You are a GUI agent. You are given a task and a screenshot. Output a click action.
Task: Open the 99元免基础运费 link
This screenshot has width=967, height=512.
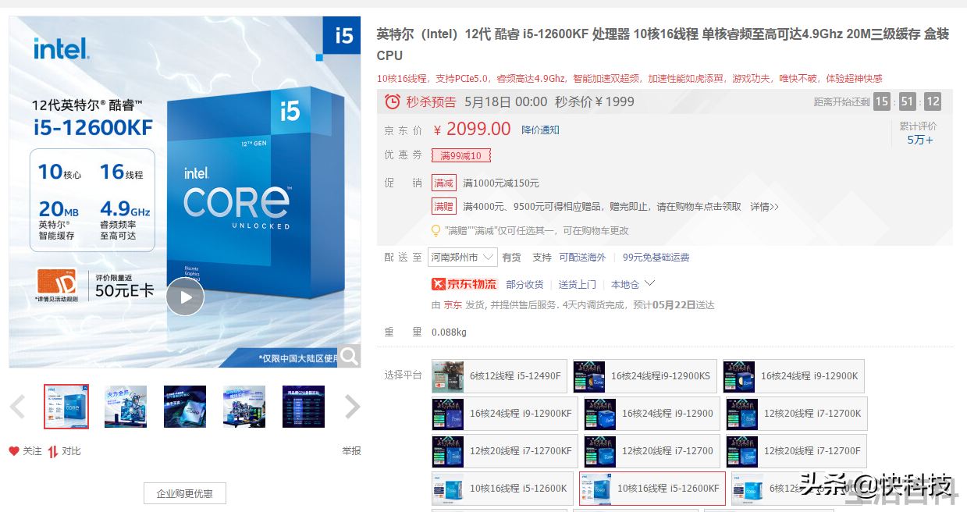pos(656,258)
